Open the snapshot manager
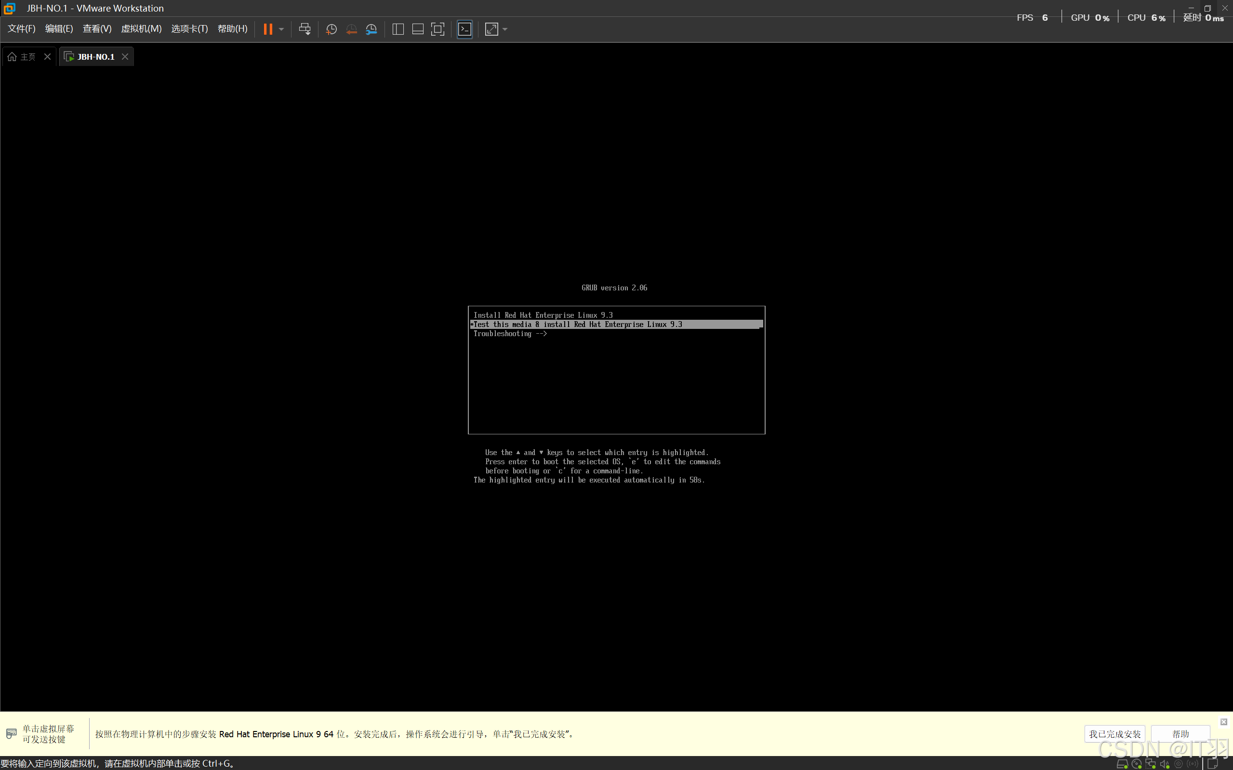Screen dimensions: 1233x770 pyautogui.click(x=371, y=29)
